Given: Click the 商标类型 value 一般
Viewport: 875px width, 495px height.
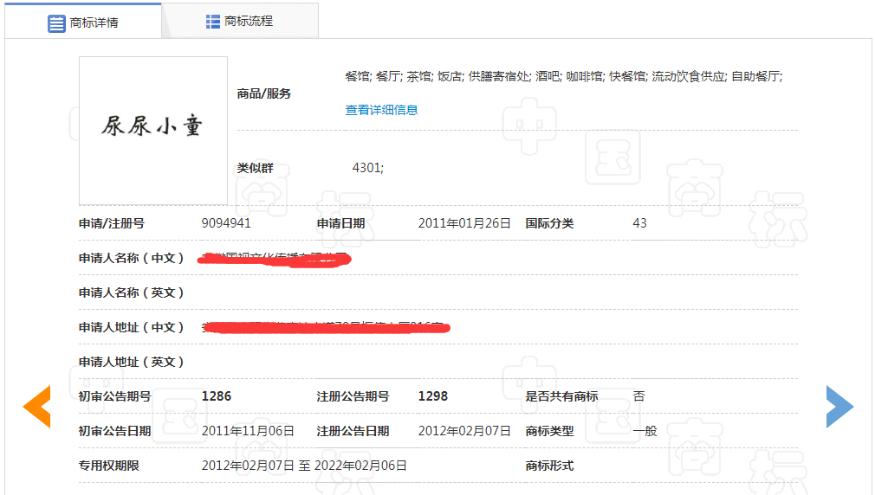Looking at the screenshot, I should tap(645, 431).
